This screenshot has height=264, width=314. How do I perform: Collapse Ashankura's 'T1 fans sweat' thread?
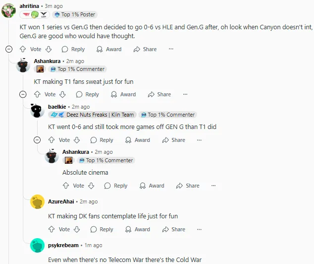[x=23, y=94]
